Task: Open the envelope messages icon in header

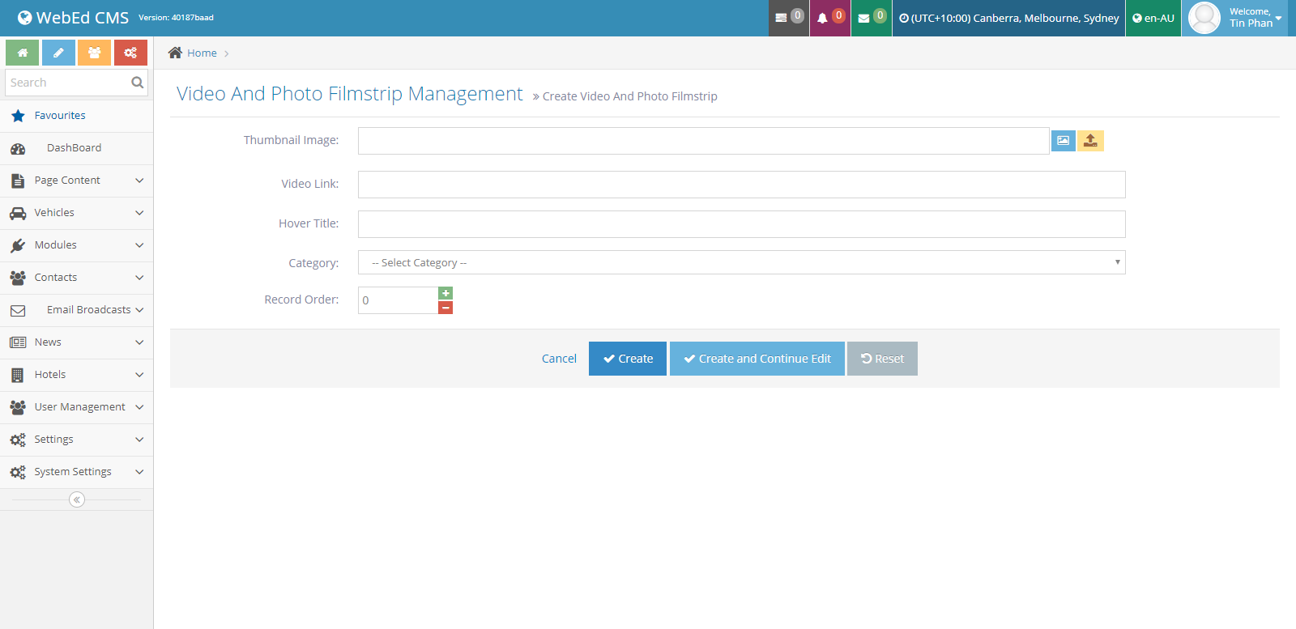Action: tap(870, 18)
